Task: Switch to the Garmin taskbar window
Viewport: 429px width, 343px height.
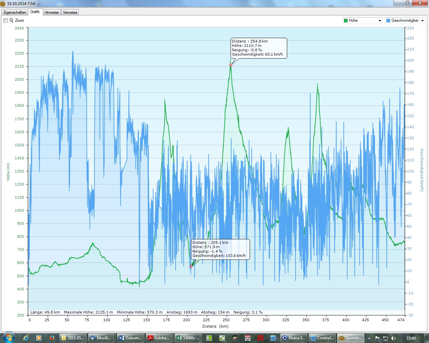Action: click(x=351, y=338)
